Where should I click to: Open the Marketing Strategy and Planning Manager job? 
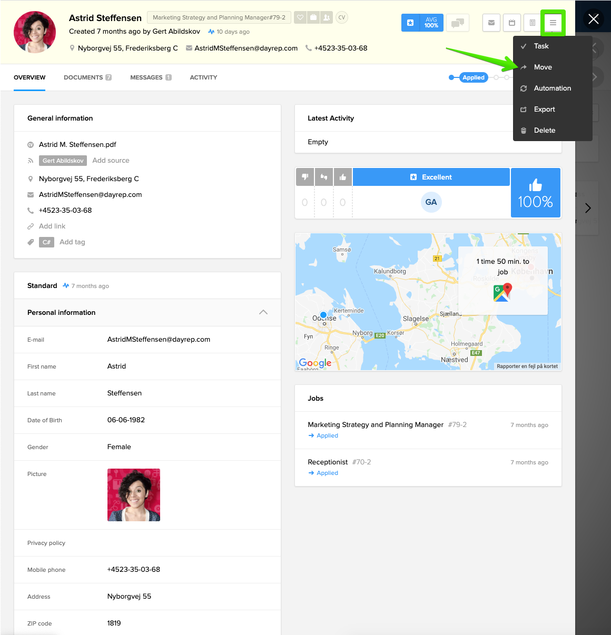(x=376, y=424)
